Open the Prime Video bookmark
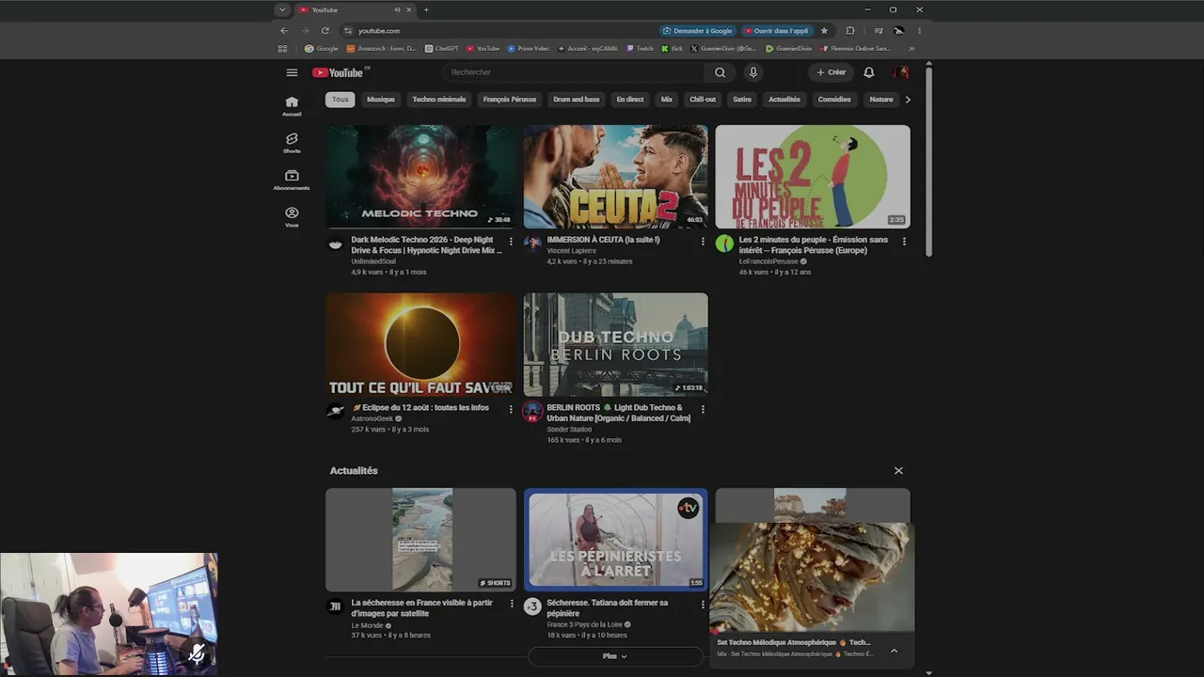The height and width of the screenshot is (677, 1204). 529,48
